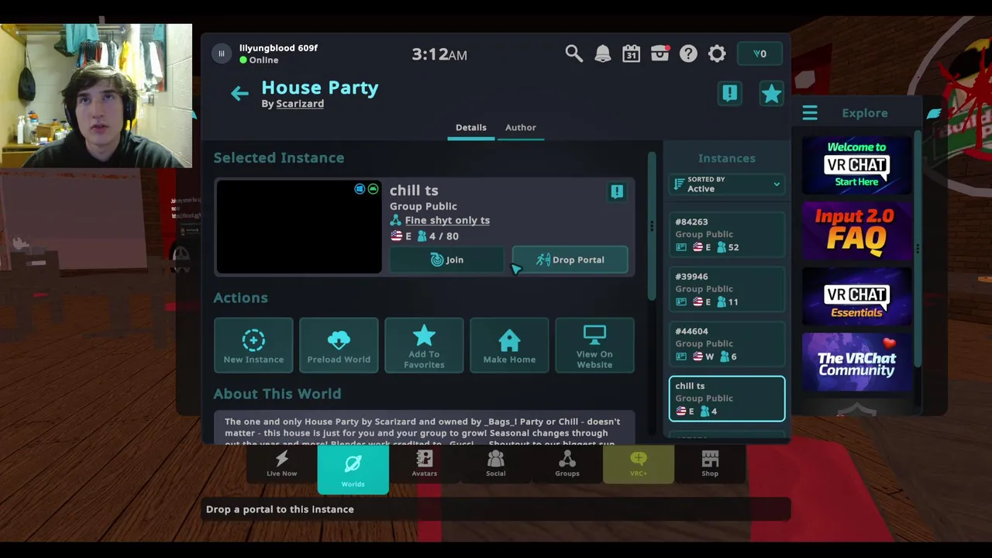992x558 pixels.
Task: Click the 3:12 AM clock text
Action: [x=439, y=54]
